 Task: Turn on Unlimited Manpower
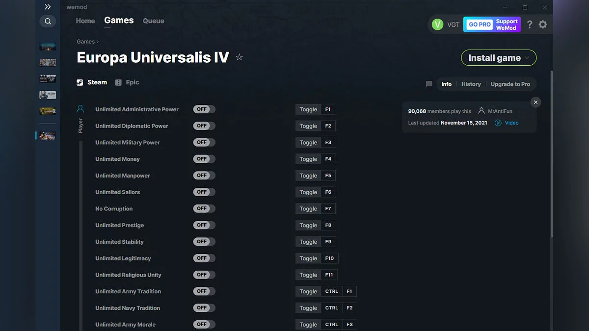(x=204, y=175)
